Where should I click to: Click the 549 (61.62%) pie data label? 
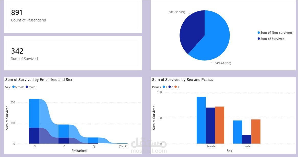[x=223, y=63]
